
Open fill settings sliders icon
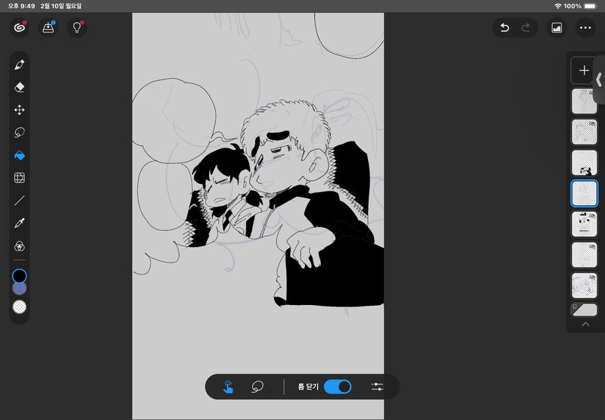pos(377,387)
